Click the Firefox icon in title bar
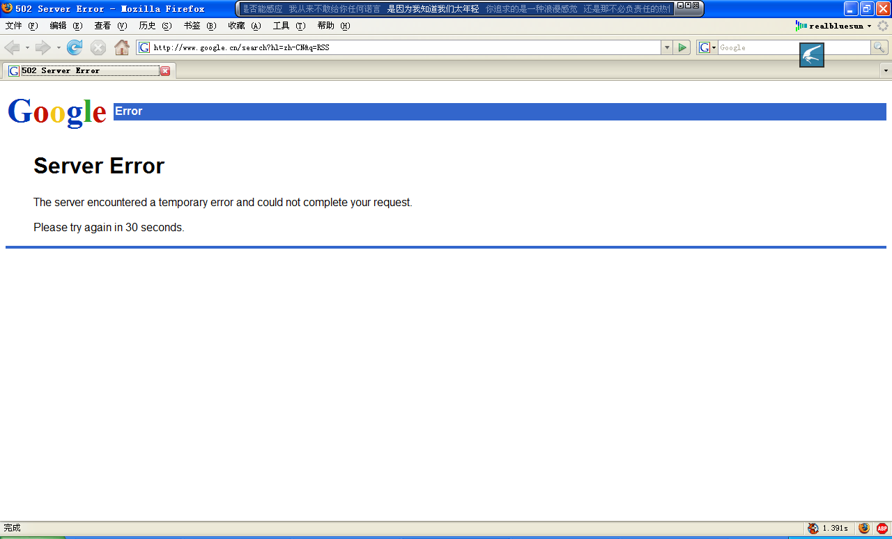The width and height of the screenshot is (892, 539). pyautogui.click(x=7, y=8)
